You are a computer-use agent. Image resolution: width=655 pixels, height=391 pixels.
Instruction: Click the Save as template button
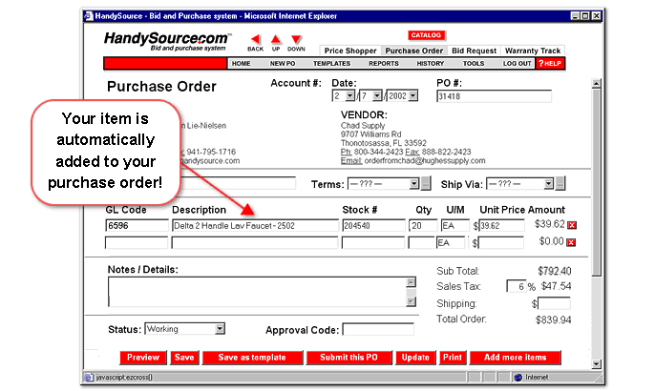(x=251, y=358)
